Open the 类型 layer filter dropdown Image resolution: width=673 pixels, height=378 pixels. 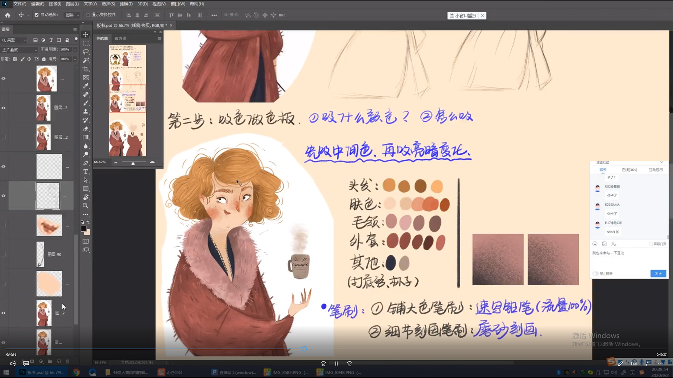coord(15,40)
